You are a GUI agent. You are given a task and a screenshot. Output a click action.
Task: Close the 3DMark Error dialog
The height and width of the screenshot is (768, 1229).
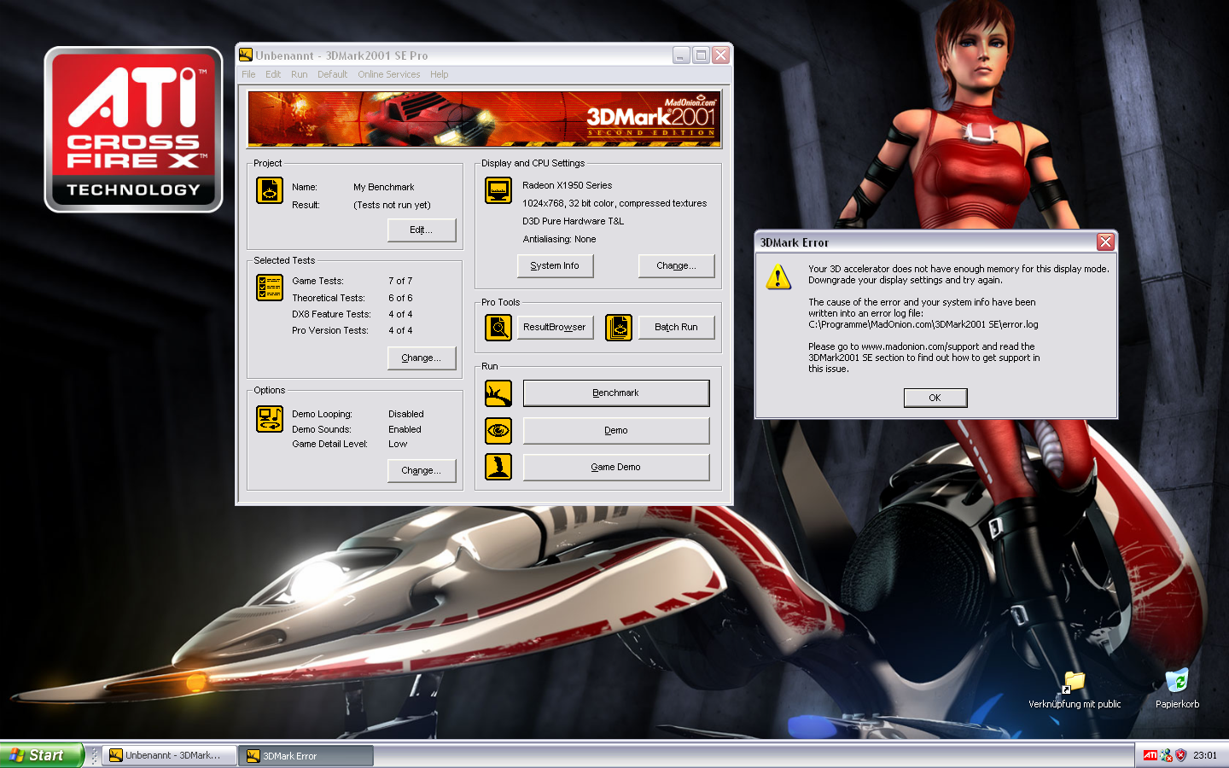pos(1105,242)
